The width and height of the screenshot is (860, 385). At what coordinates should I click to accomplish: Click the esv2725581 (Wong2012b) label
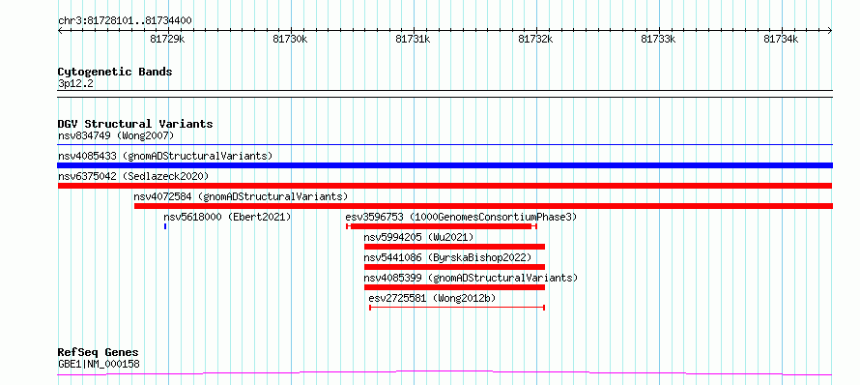432,298
